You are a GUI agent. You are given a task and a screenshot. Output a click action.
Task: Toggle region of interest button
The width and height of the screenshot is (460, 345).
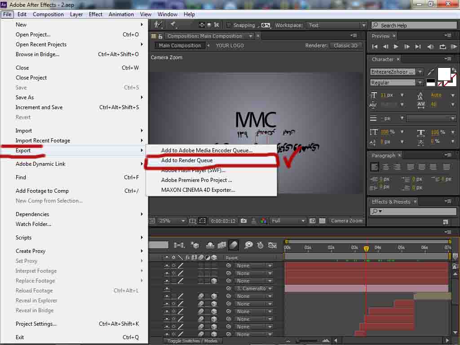(202, 221)
